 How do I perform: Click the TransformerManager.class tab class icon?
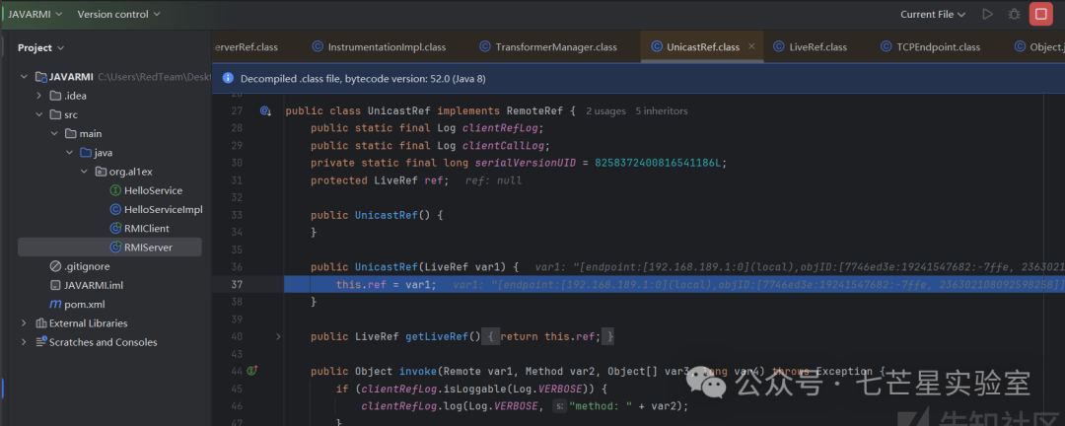pyautogui.click(x=485, y=47)
